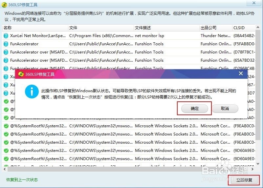Click question icon beside plain FunAccelerator row

coord(6,44)
